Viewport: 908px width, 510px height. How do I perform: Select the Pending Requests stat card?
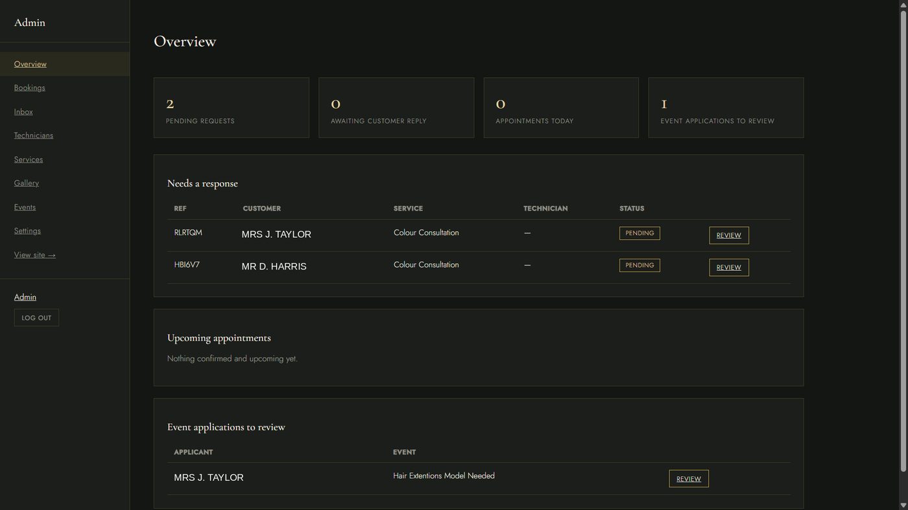(232, 108)
